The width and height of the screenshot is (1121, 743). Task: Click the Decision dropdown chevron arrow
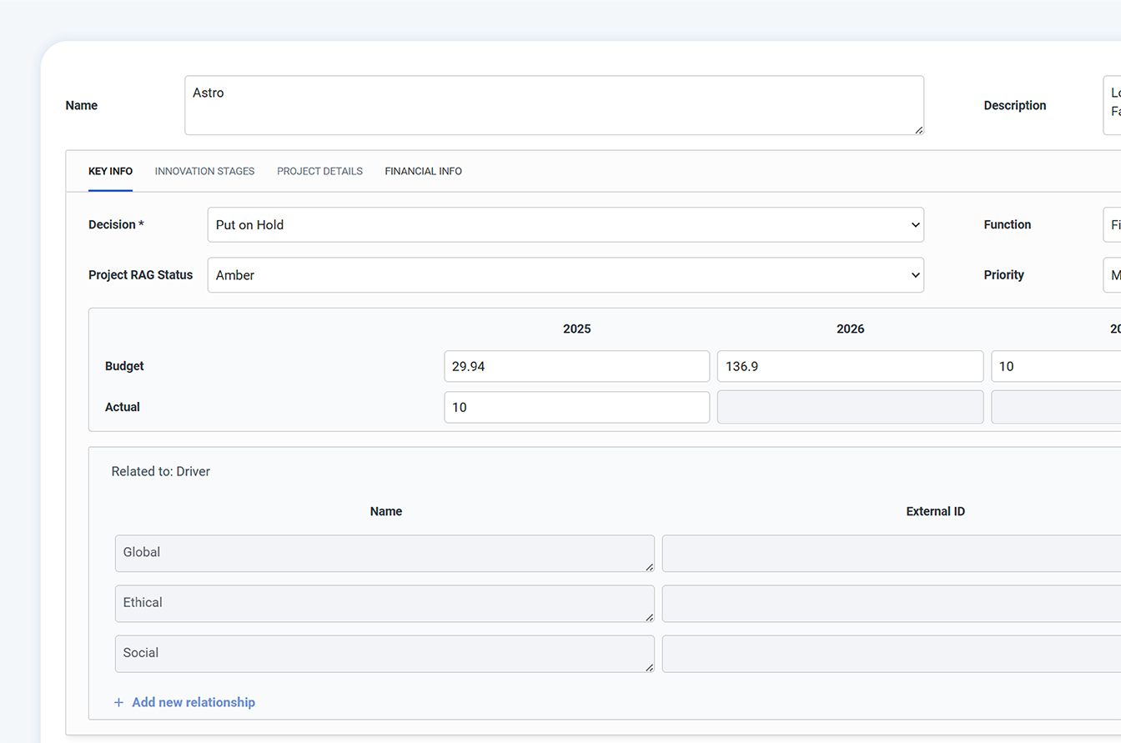(915, 225)
